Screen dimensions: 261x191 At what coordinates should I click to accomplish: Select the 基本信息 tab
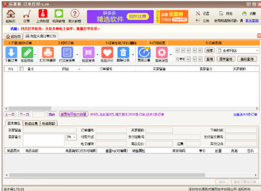[x=14, y=123]
